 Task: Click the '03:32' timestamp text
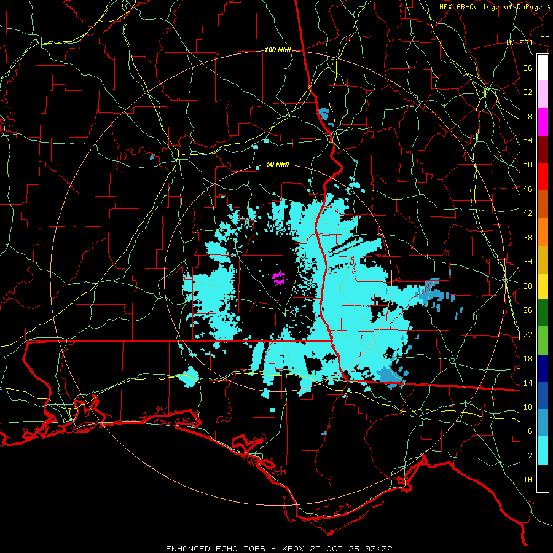[378, 549]
